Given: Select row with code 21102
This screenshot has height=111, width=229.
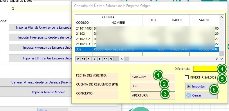Looking at the screenshot, I should [147, 34].
